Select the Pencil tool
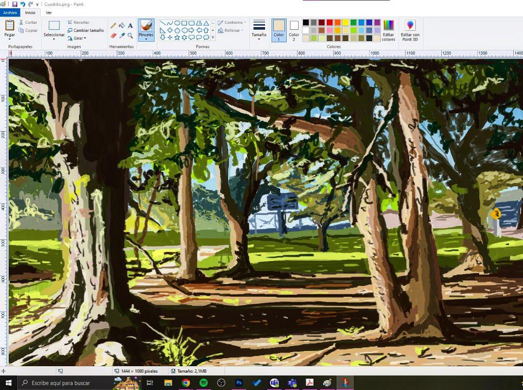This screenshot has height=390, width=523. pos(114,25)
